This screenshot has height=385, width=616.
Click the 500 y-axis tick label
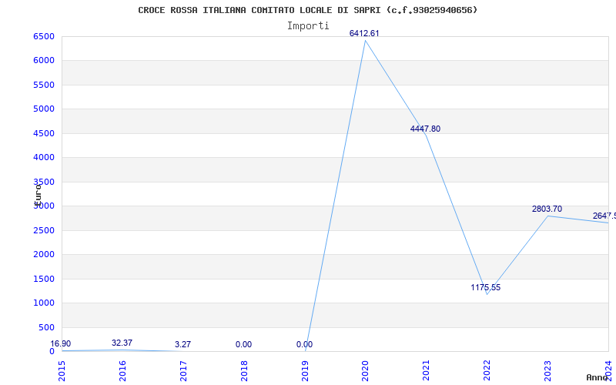[46, 328]
